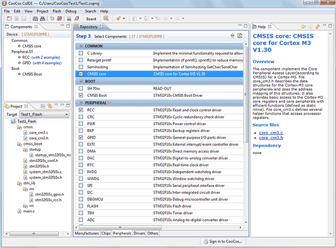Image resolution: width=336 pixels, height=248 pixels.
Task: Click the Download code to flash icon
Action: [69, 19]
